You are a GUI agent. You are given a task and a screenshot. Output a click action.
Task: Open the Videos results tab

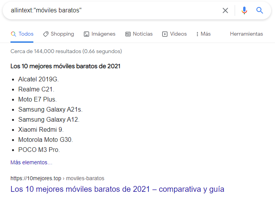[175, 34]
